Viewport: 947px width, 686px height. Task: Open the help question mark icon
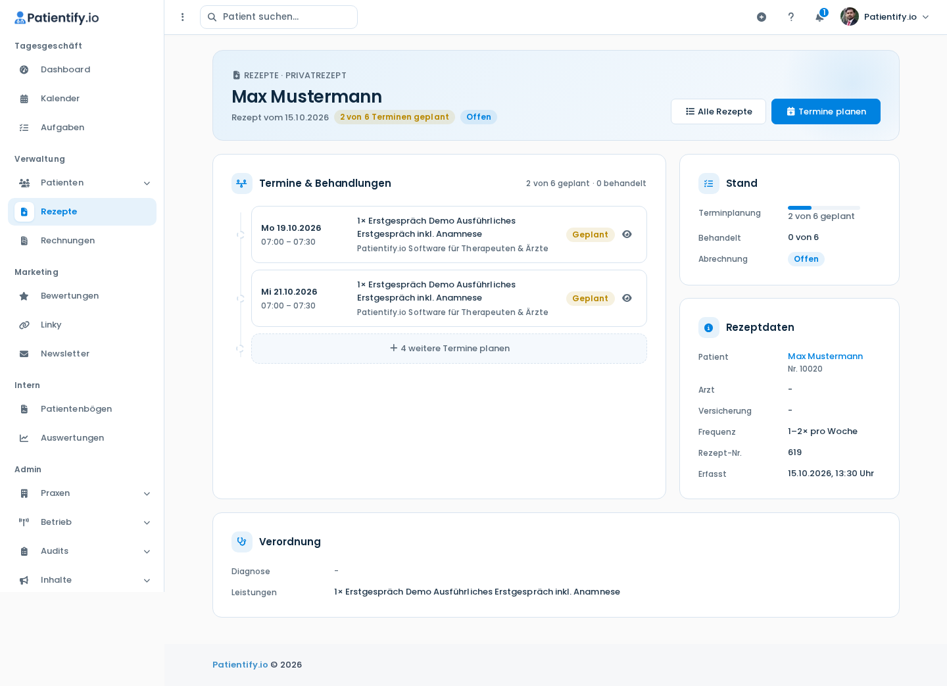[x=791, y=17]
